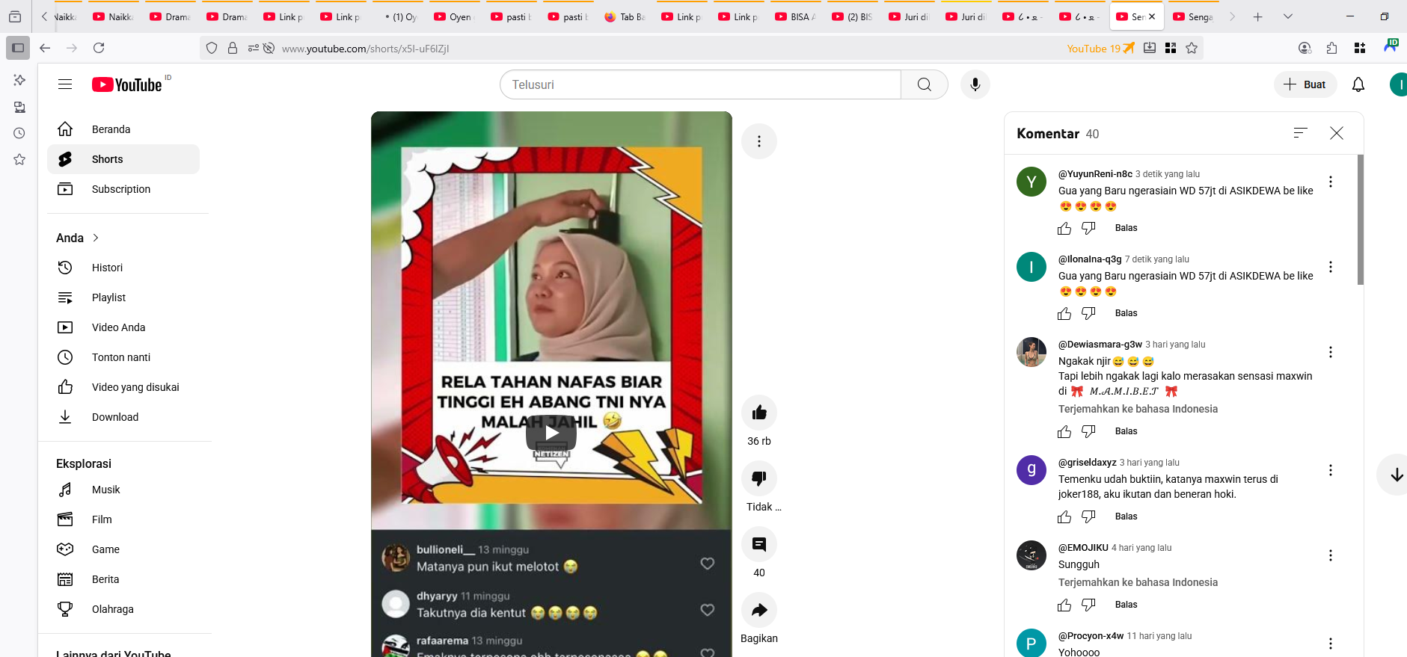This screenshot has height=657, width=1407.
Task: Open Playlist from the sidebar
Action: pyautogui.click(x=123, y=297)
